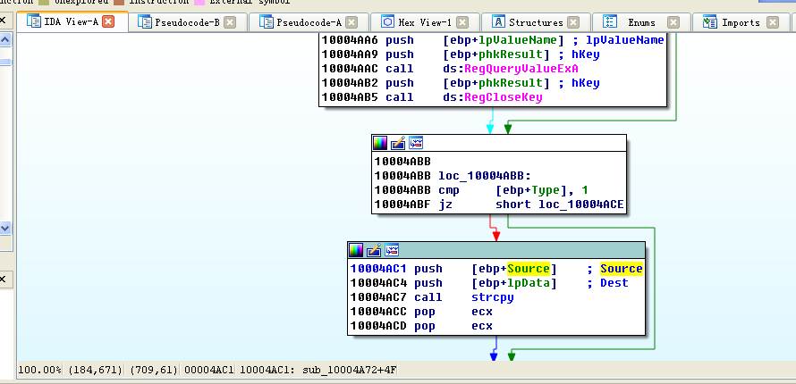Click the Enums tab icon
Viewport: 796px width, 384px height.
click(x=613, y=22)
